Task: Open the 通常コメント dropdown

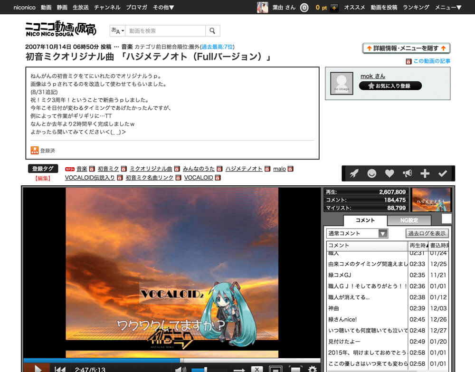Action: click(x=357, y=233)
